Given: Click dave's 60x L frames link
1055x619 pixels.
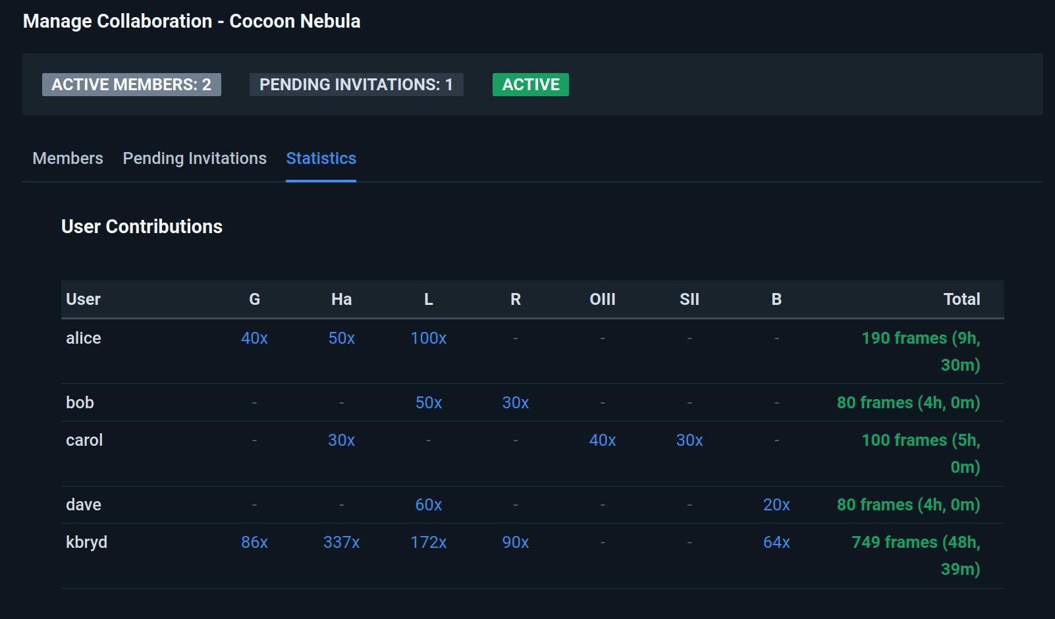Looking at the screenshot, I should 428,505.
